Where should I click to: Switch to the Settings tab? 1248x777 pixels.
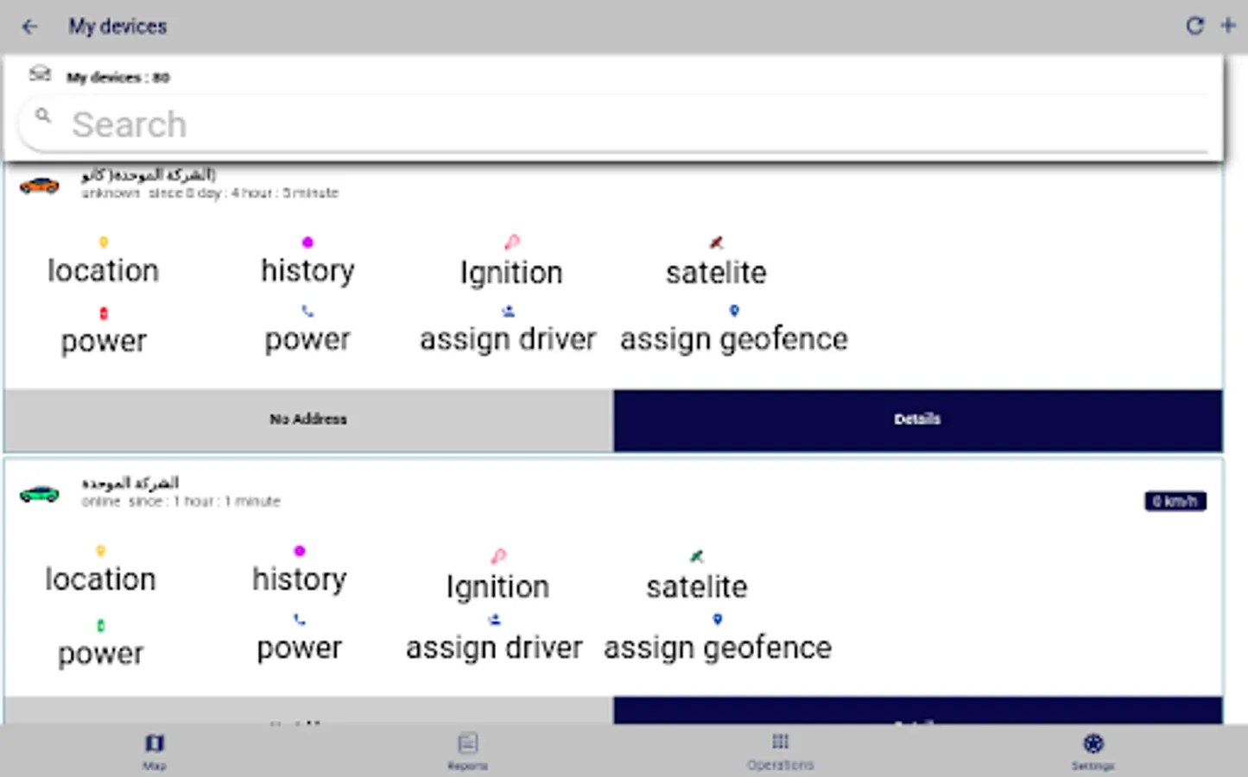(1093, 751)
